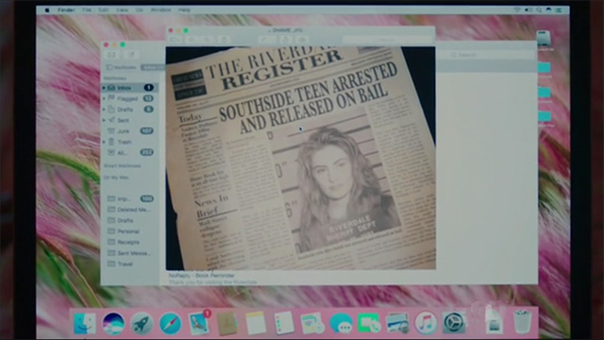Open the brown Contacts book in Dock
Viewport: 604px width, 340px height.
tap(227, 323)
